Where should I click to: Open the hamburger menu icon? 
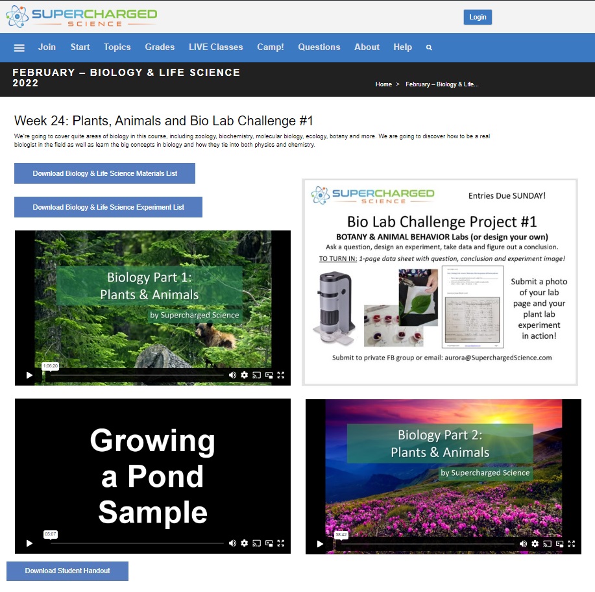point(19,47)
